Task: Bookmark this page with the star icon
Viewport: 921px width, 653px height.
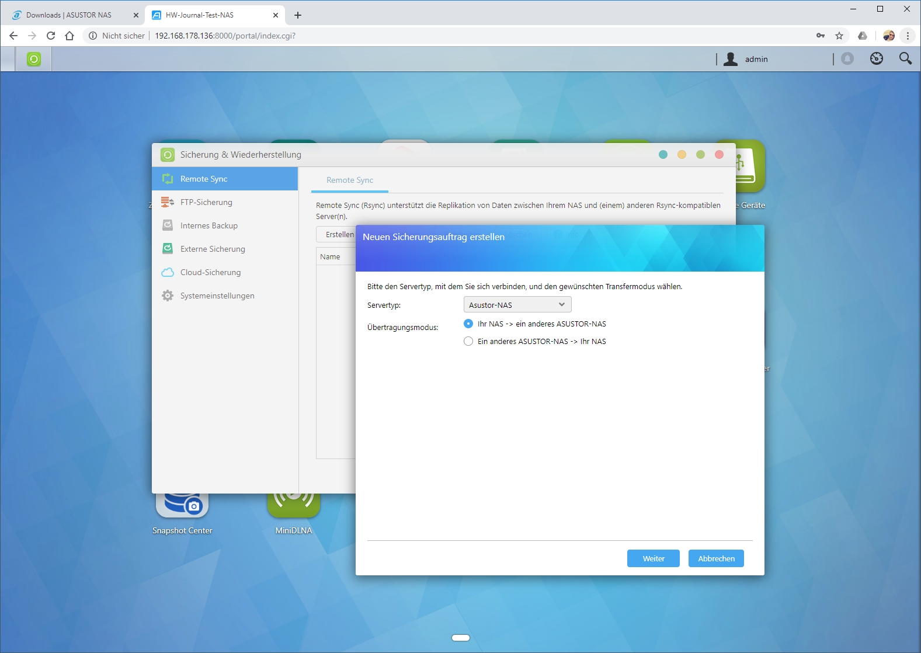Action: tap(839, 36)
